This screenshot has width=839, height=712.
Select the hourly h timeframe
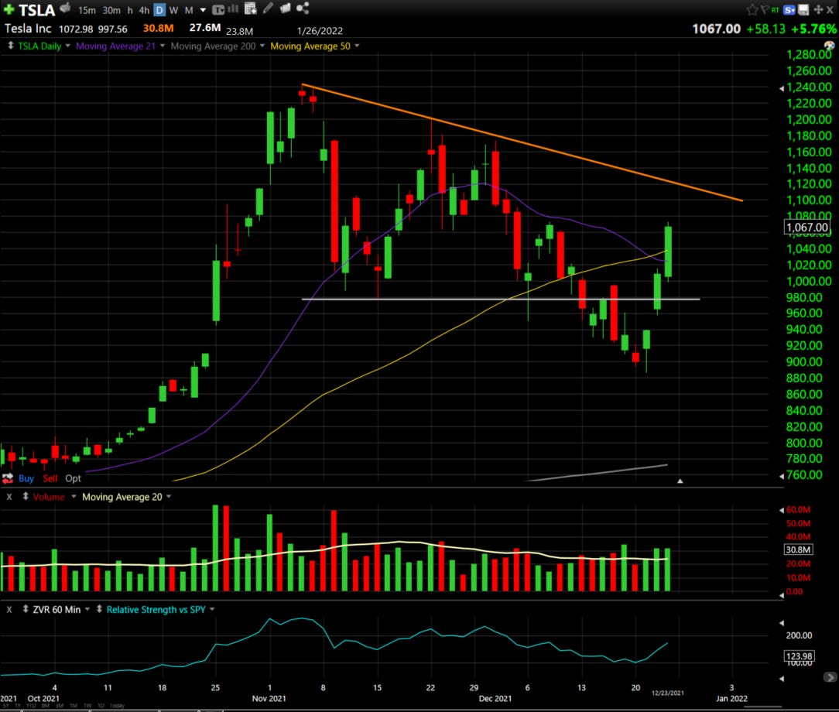(130, 10)
